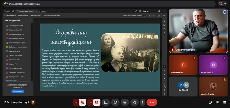
Task: Expand video settings arrow beside camera
Action: [90, 102]
